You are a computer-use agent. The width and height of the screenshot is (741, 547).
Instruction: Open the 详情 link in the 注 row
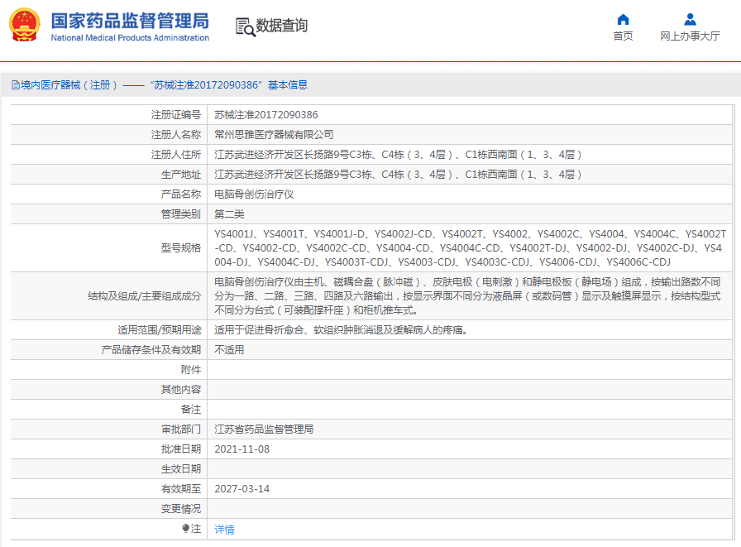224,529
